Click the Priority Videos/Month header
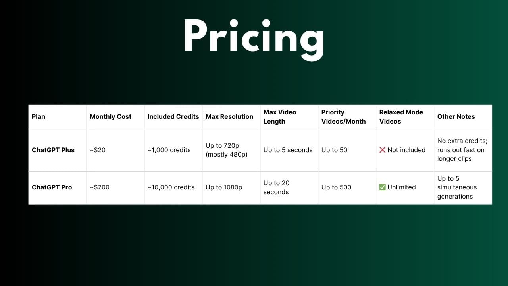508x286 pixels. 343,117
